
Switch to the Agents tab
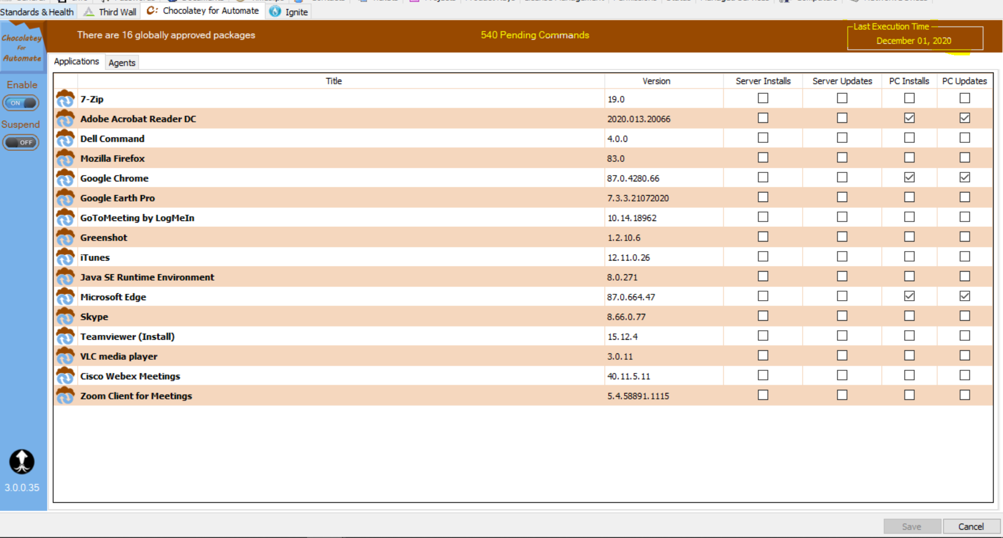tap(122, 63)
